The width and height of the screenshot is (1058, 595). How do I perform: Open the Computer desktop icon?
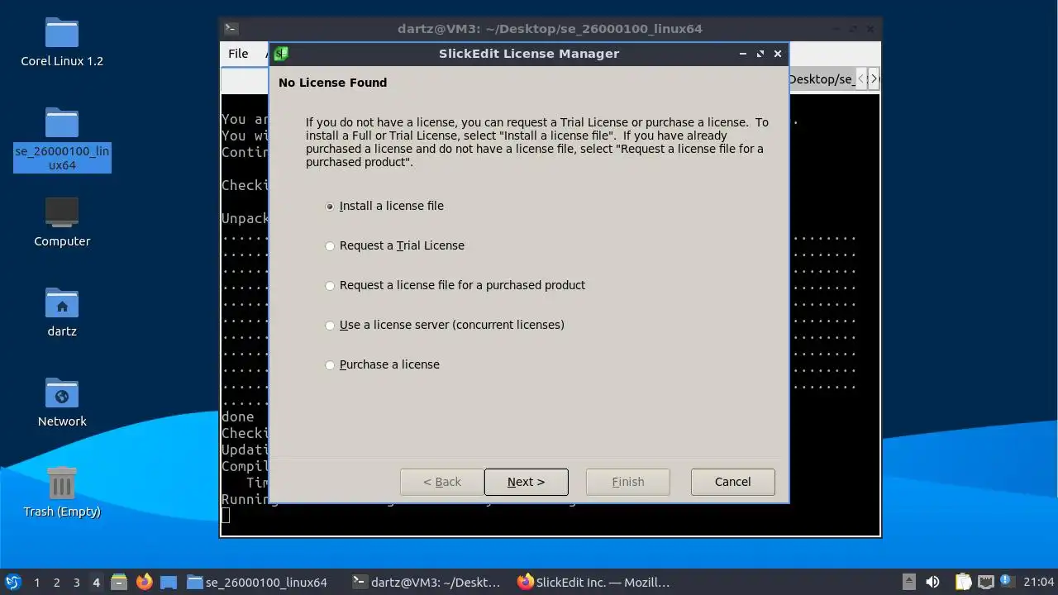tap(62, 221)
